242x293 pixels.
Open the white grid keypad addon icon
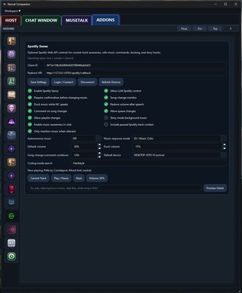pos(11,243)
